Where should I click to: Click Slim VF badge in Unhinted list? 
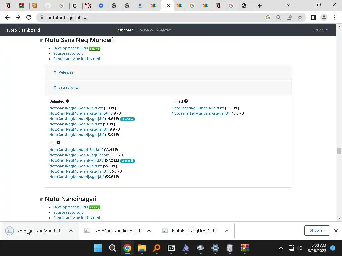coord(127,119)
